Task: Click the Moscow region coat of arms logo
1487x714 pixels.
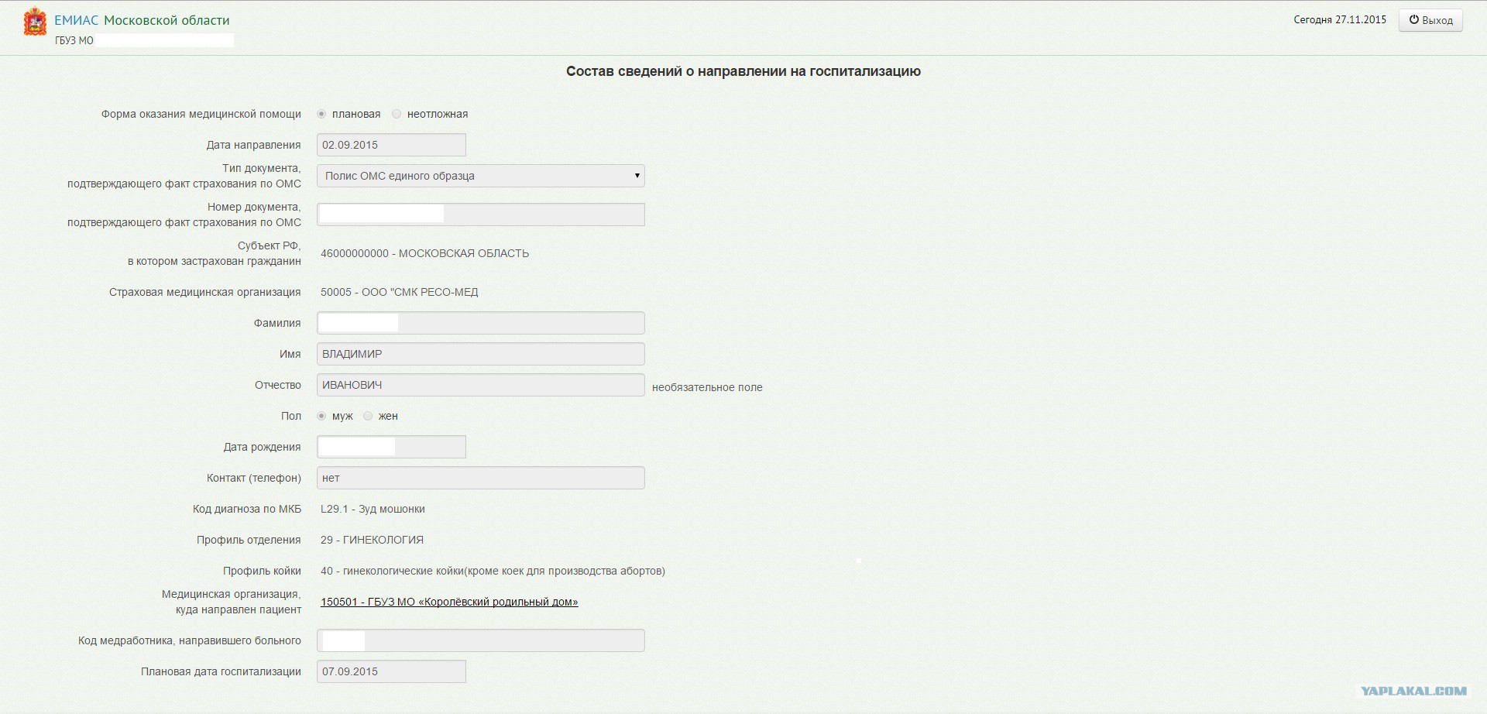Action: [x=35, y=22]
